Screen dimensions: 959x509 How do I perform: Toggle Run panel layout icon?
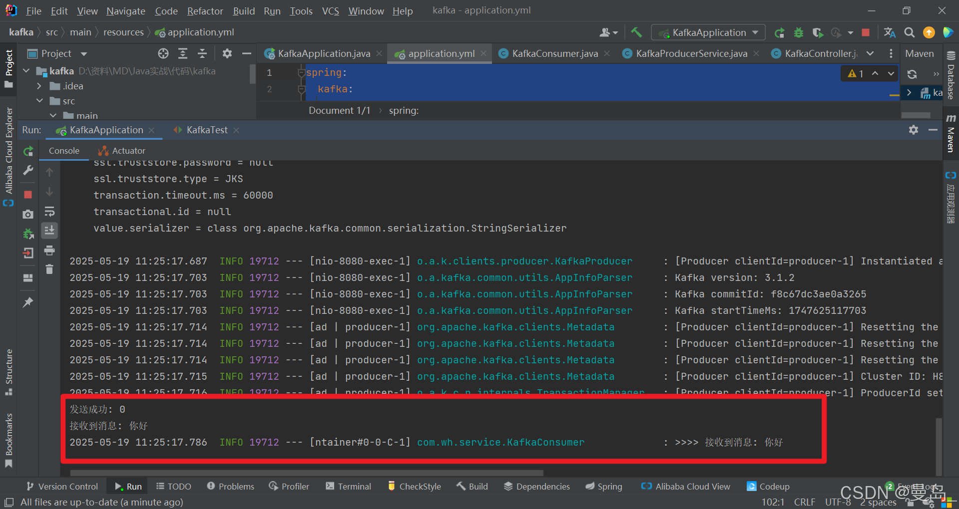tap(28, 278)
